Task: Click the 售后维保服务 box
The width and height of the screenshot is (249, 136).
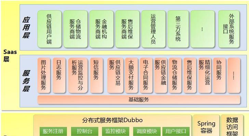Action: tap(190, 75)
